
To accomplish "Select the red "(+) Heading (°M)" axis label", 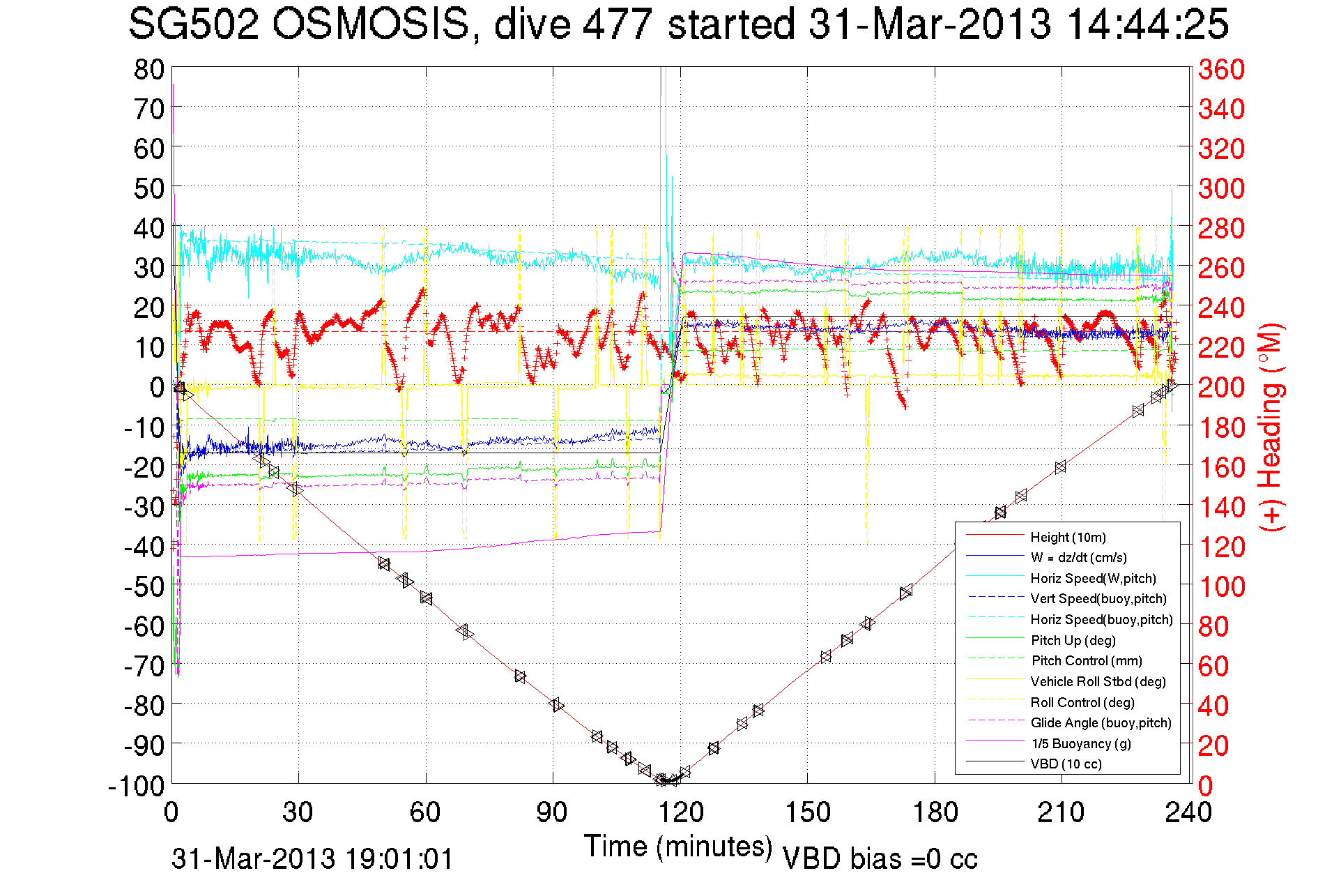I will (1270, 427).
